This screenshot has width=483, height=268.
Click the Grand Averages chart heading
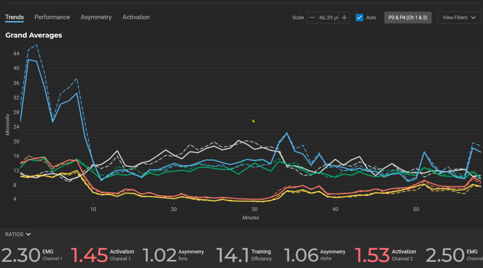click(x=33, y=35)
